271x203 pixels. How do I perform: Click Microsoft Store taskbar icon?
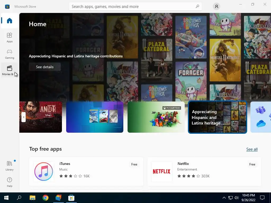point(71,198)
